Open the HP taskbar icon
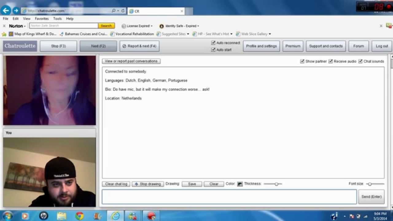Viewport: 393px width, 221px height. point(44,215)
